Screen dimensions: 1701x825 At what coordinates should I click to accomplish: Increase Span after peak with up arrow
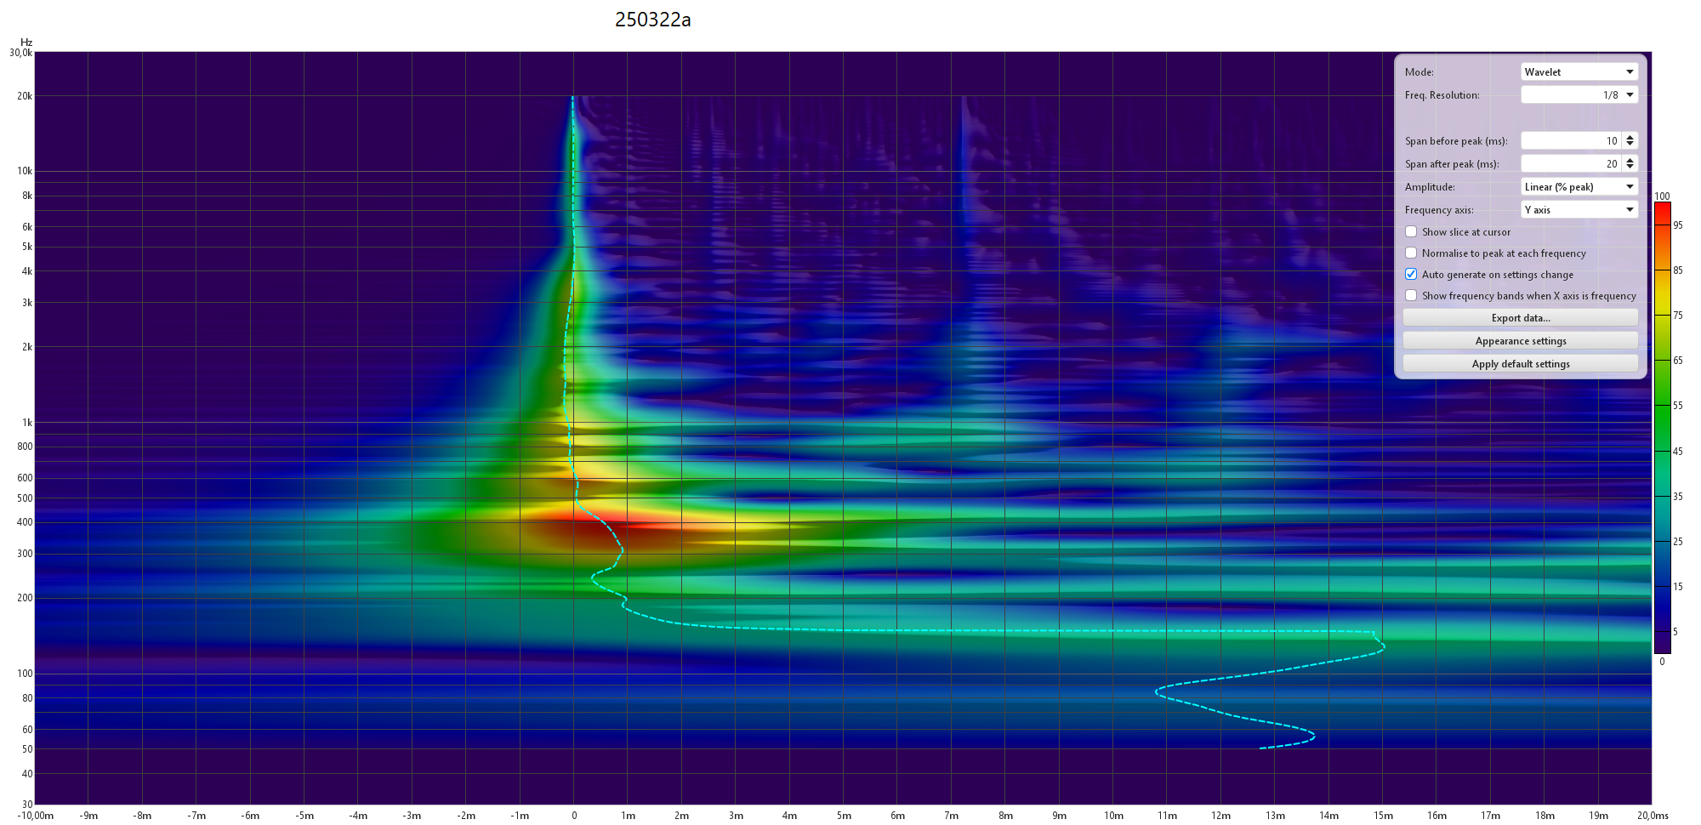click(1630, 160)
